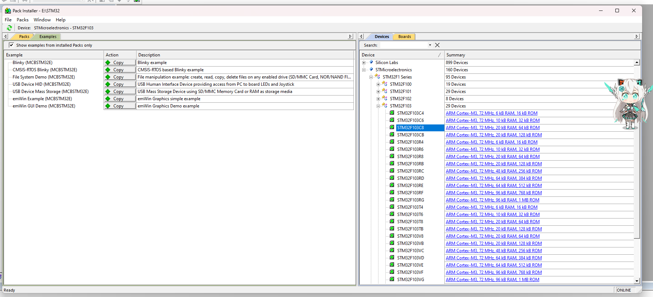Expand the STM32F100 tree node
The width and height of the screenshot is (653, 297).
click(378, 84)
